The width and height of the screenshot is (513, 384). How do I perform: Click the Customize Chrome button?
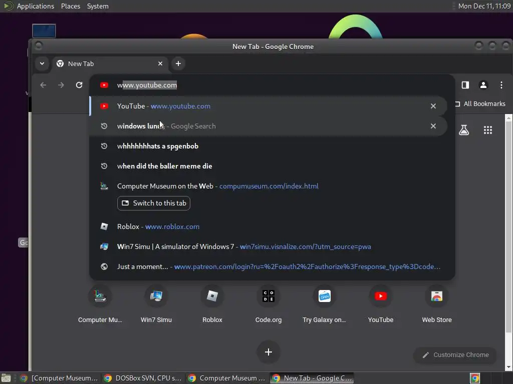click(x=455, y=355)
